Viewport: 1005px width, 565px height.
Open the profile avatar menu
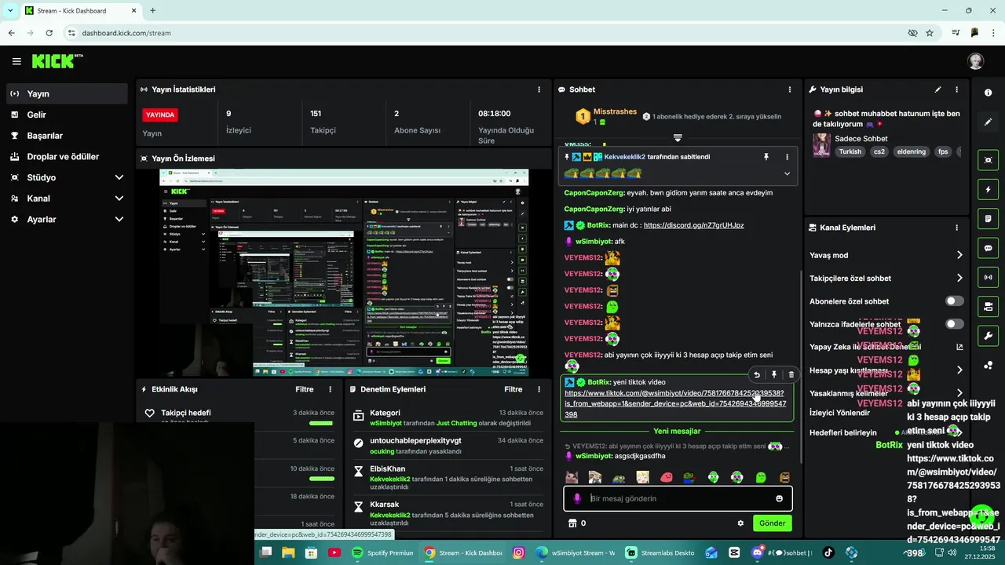[975, 61]
